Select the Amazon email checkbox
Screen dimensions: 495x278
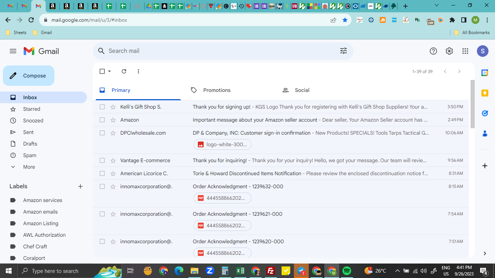[102, 120]
